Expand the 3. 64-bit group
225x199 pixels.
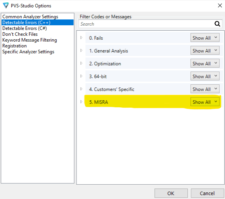[x=81, y=76]
